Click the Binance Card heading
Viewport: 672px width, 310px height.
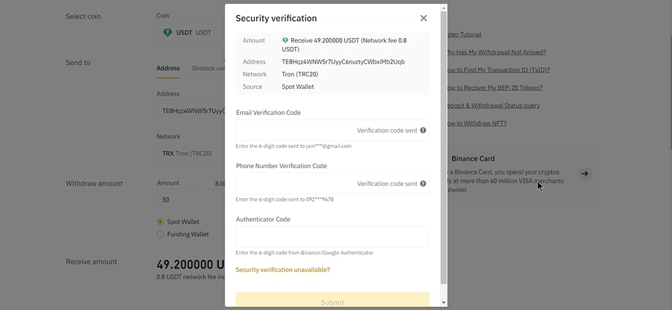click(473, 158)
